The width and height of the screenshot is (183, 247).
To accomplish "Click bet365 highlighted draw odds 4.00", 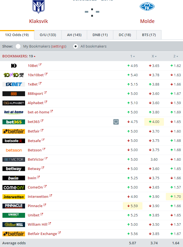I will tap(154, 122).
